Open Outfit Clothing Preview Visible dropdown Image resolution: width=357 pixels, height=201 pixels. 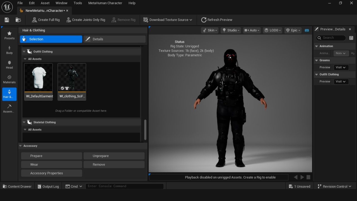(341, 82)
